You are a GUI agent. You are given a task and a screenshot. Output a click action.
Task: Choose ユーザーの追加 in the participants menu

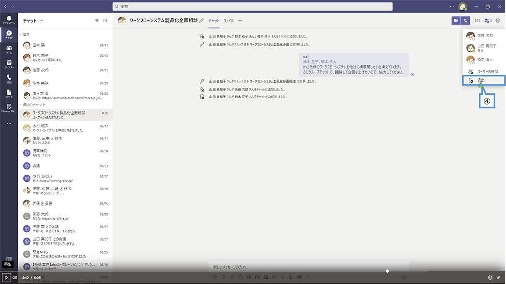click(484, 72)
